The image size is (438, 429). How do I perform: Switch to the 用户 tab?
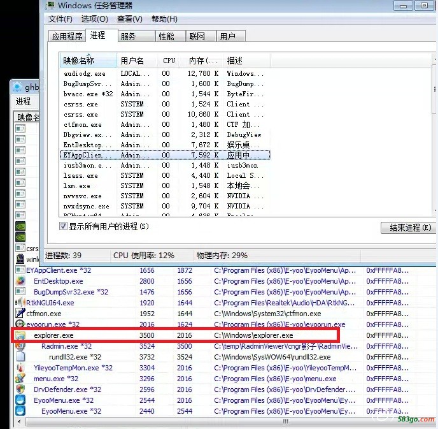(230, 36)
